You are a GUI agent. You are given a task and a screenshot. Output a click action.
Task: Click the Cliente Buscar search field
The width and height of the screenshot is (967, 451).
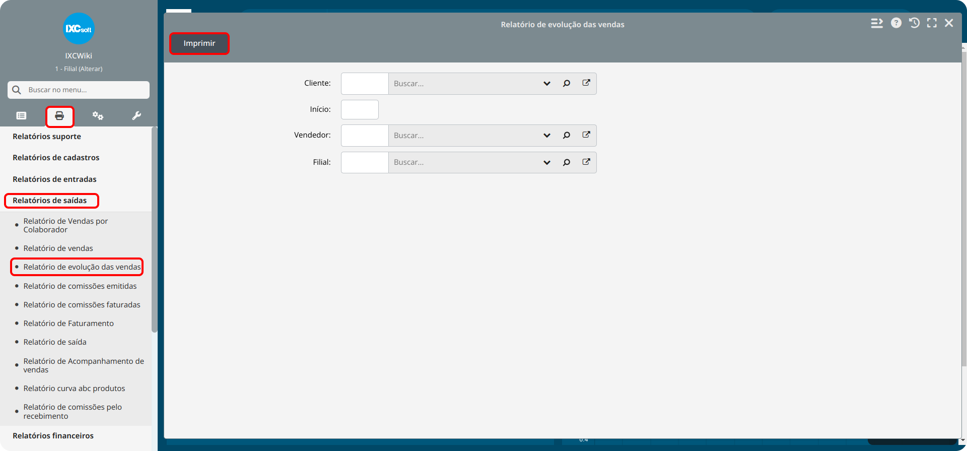point(463,84)
